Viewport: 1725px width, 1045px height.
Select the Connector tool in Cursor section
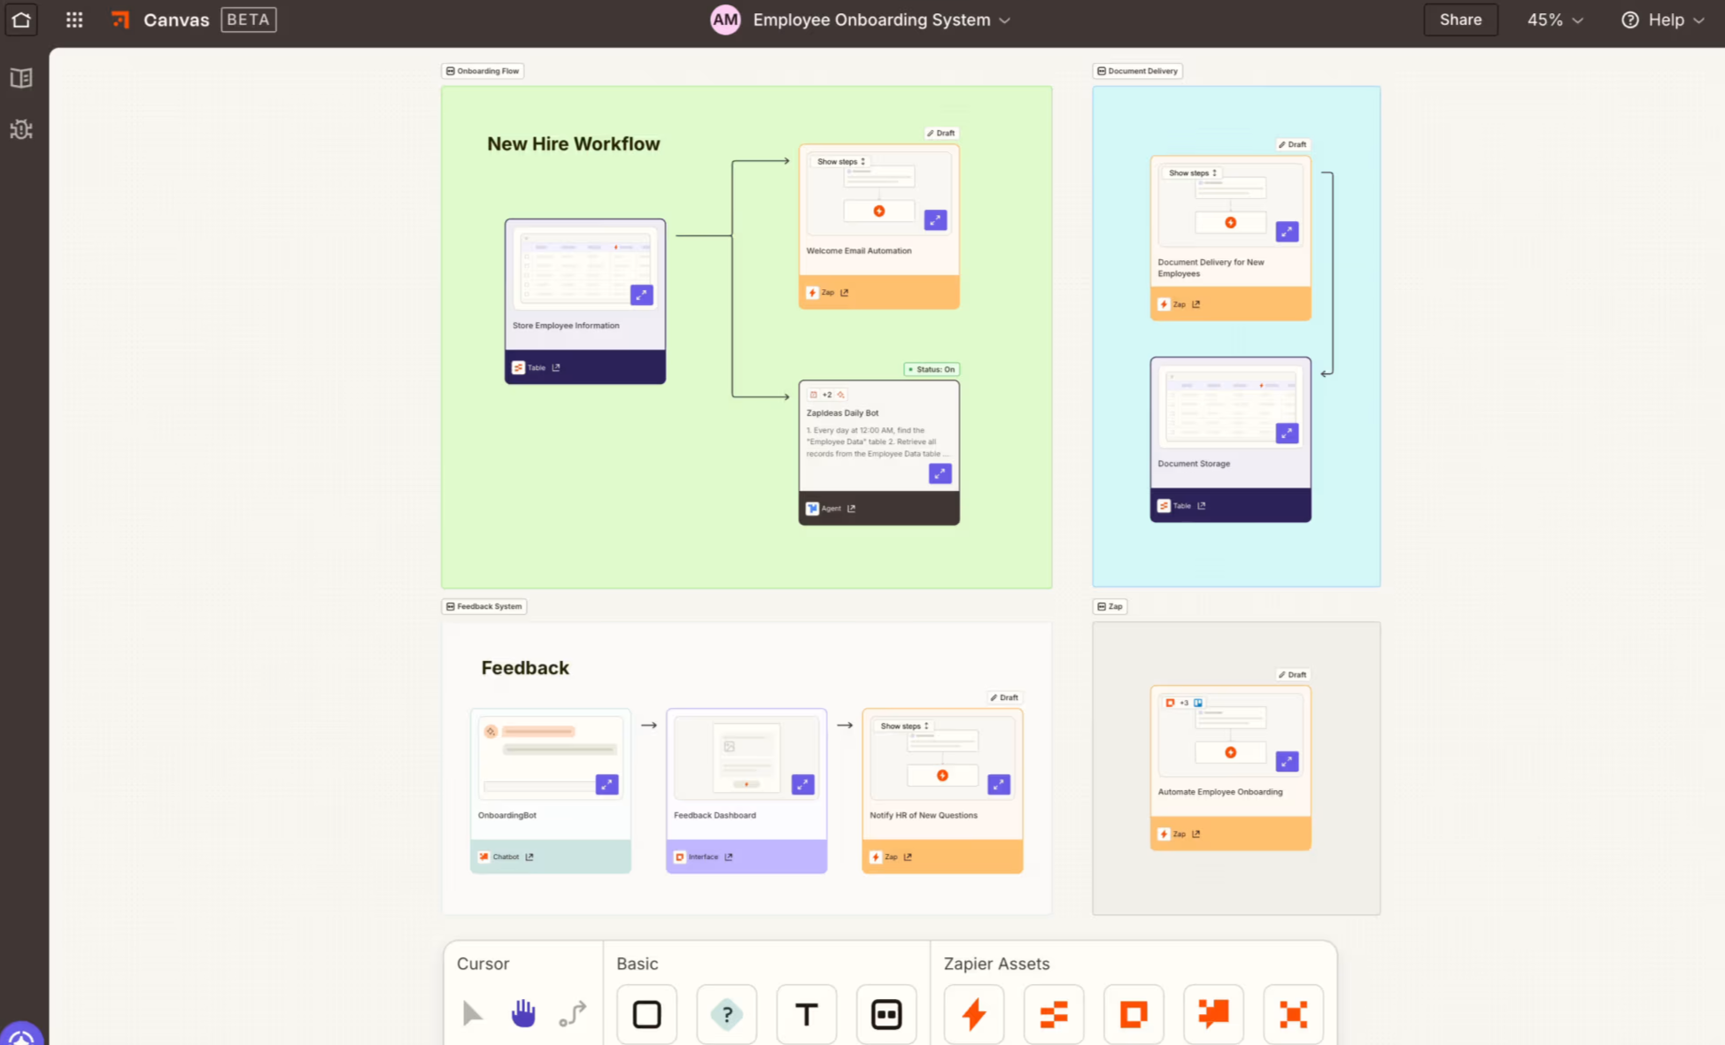[572, 1014]
